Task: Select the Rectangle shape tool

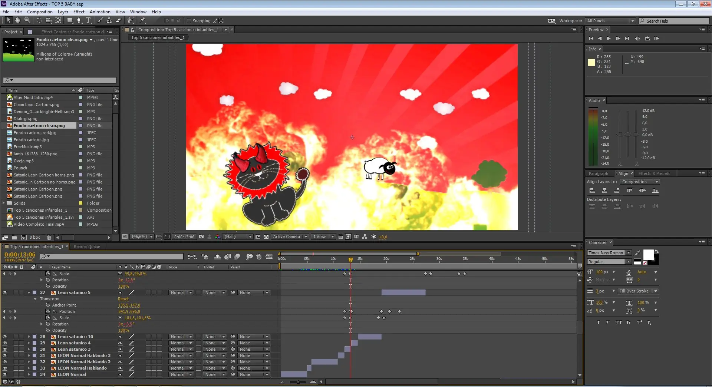Action: pos(69,20)
